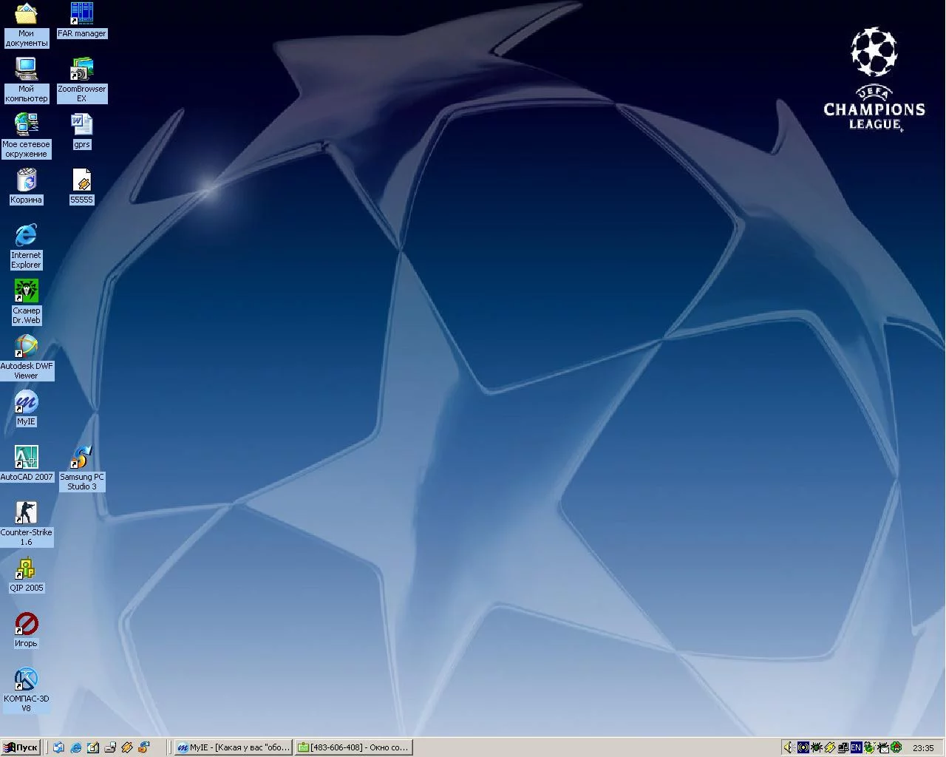This screenshot has width=946, height=757.
Task: Click the volume speaker tray icon
Action: point(789,747)
